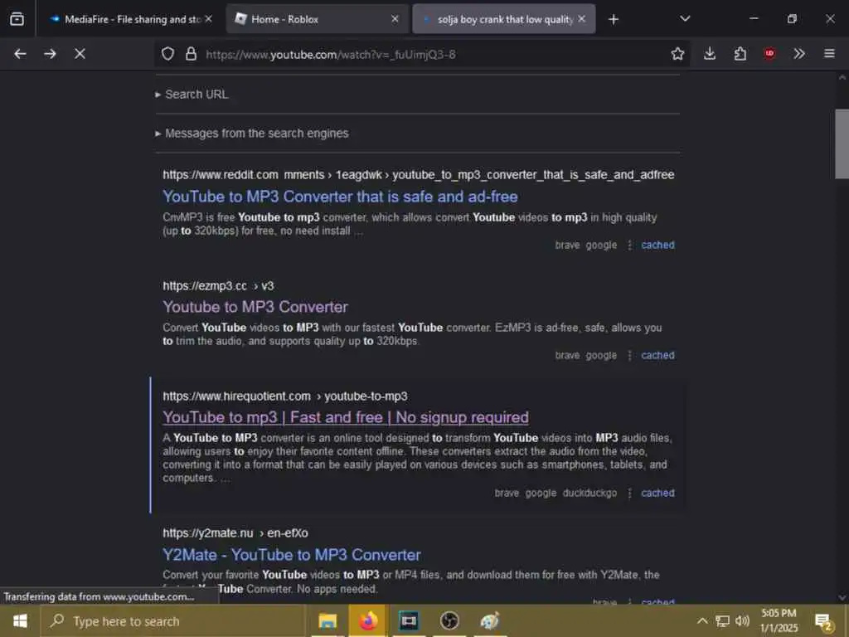This screenshot has height=637, width=849.
Task: Bookmark this page with star icon
Action: [x=677, y=54]
